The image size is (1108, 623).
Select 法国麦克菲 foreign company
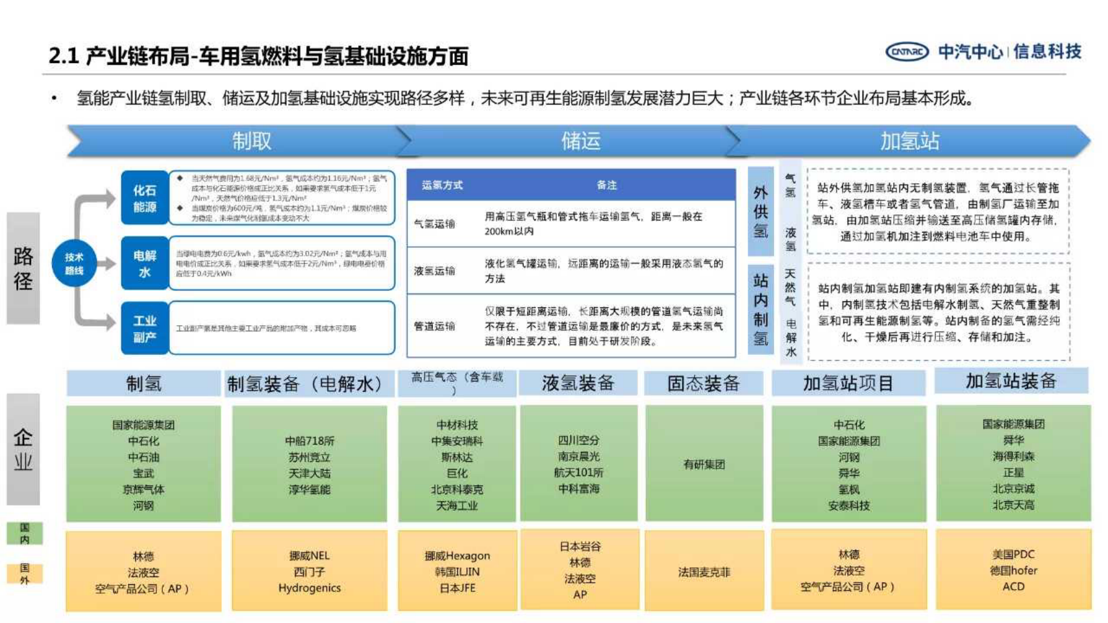pyautogui.click(x=704, y=572)
